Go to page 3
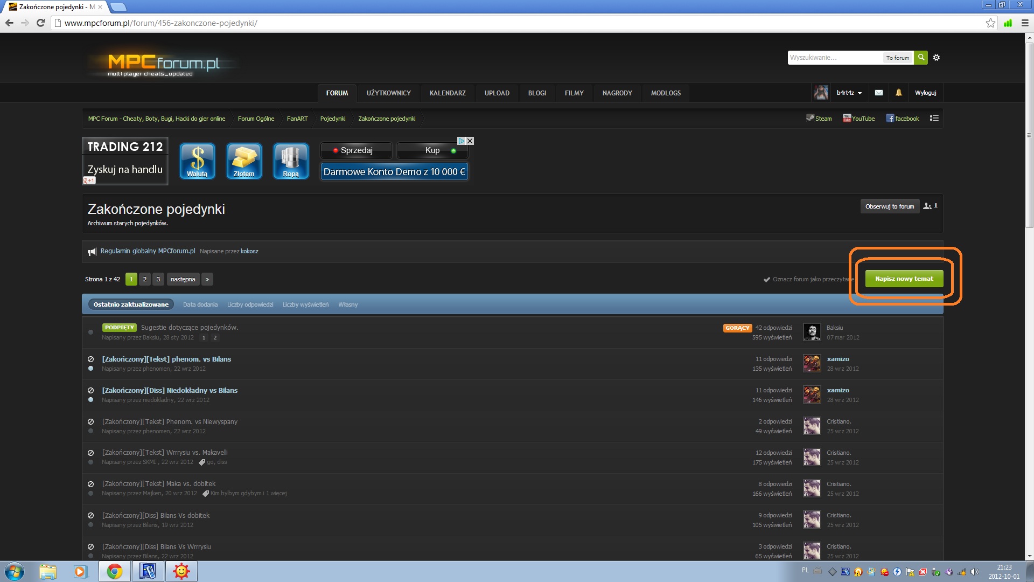 [x=158, y=279]
